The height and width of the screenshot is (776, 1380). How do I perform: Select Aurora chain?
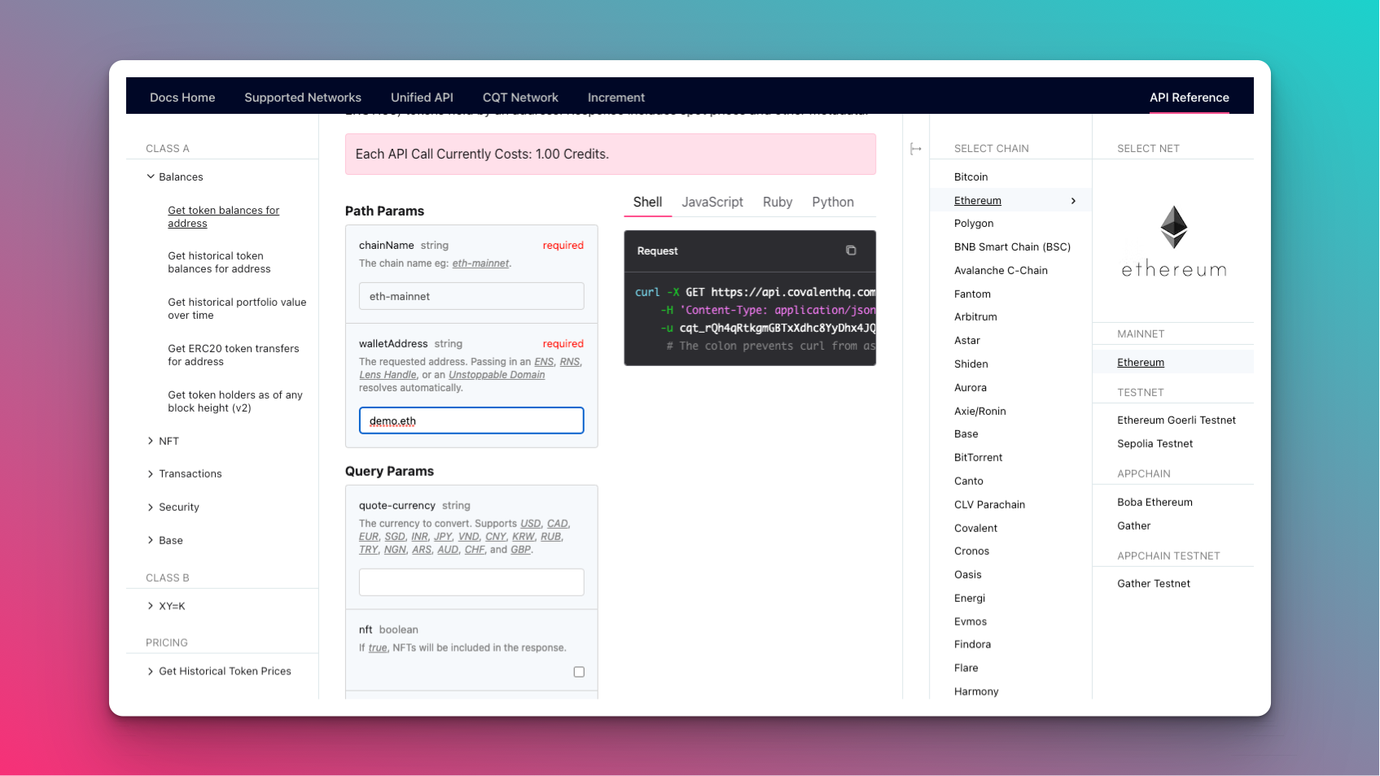[970, 388]
